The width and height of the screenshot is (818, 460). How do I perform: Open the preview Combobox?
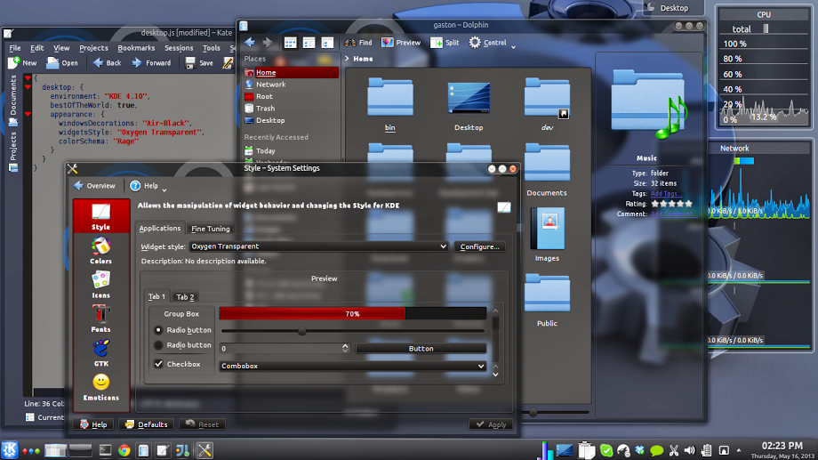[353, 366]
